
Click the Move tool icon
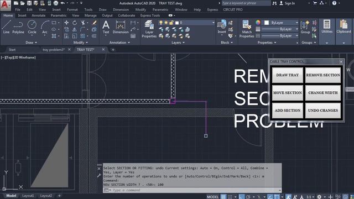(66, 23)
